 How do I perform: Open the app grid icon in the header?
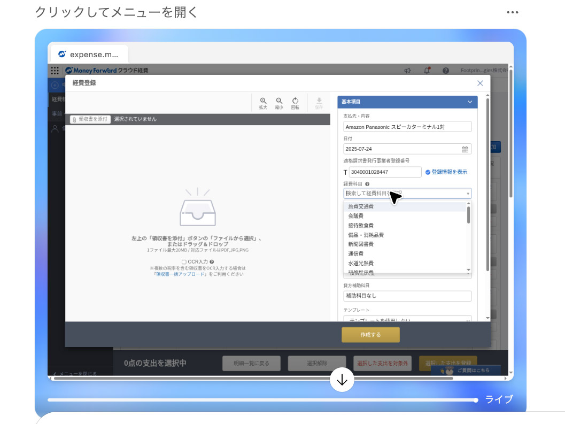coord(55,70)
